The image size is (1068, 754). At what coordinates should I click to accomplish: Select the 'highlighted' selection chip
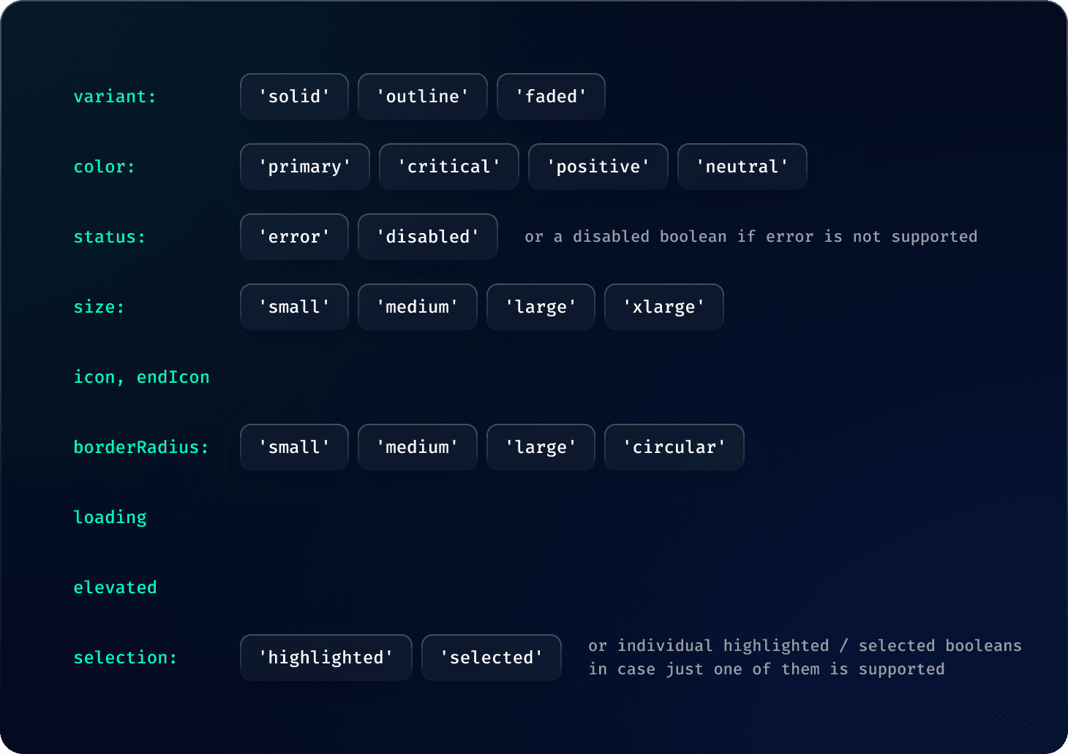click(326, 658)
